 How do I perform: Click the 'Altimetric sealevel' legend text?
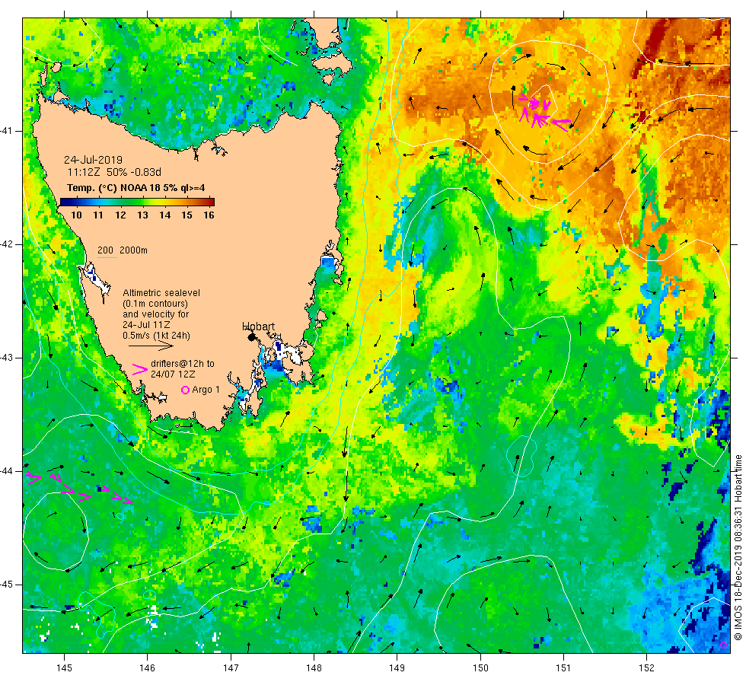coord(161,292)
